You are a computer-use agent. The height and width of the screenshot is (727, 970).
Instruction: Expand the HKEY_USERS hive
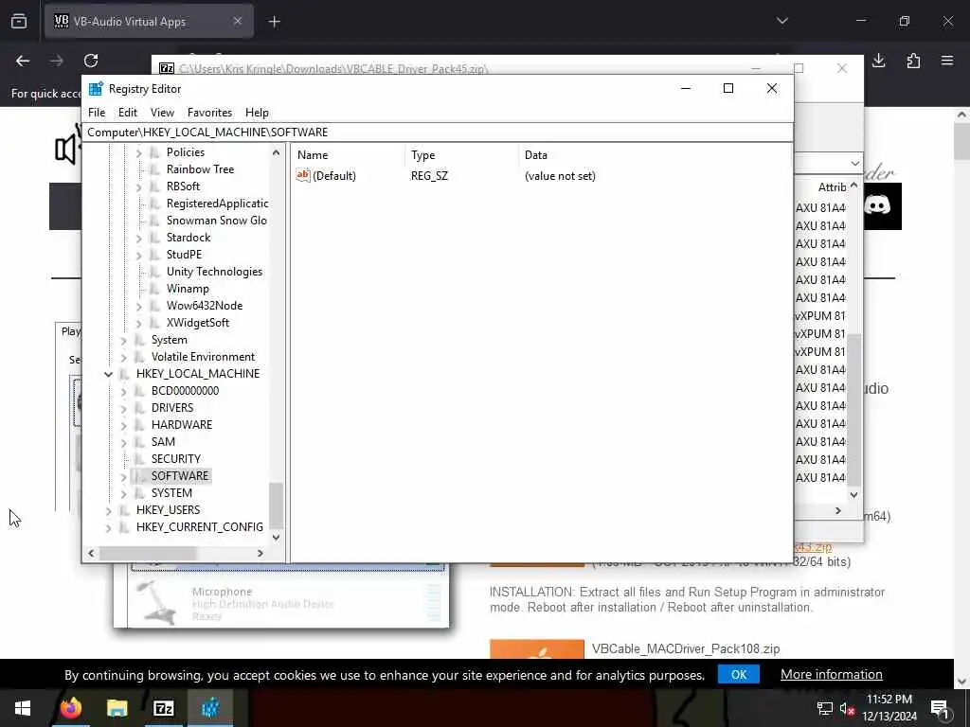108,510
